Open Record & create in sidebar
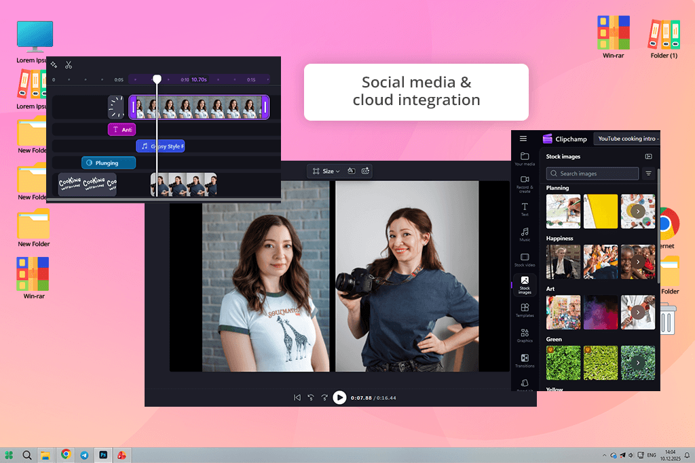 (525, 184)
